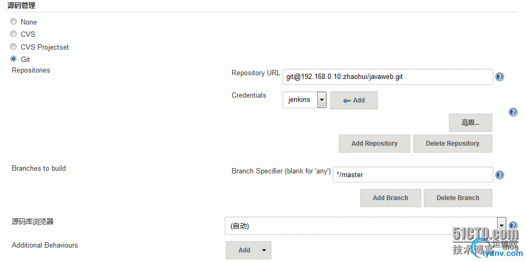The width and height of the screenshot is (526, 262).
Task: Open help icon above 高级 button
Action: [513, 112]
